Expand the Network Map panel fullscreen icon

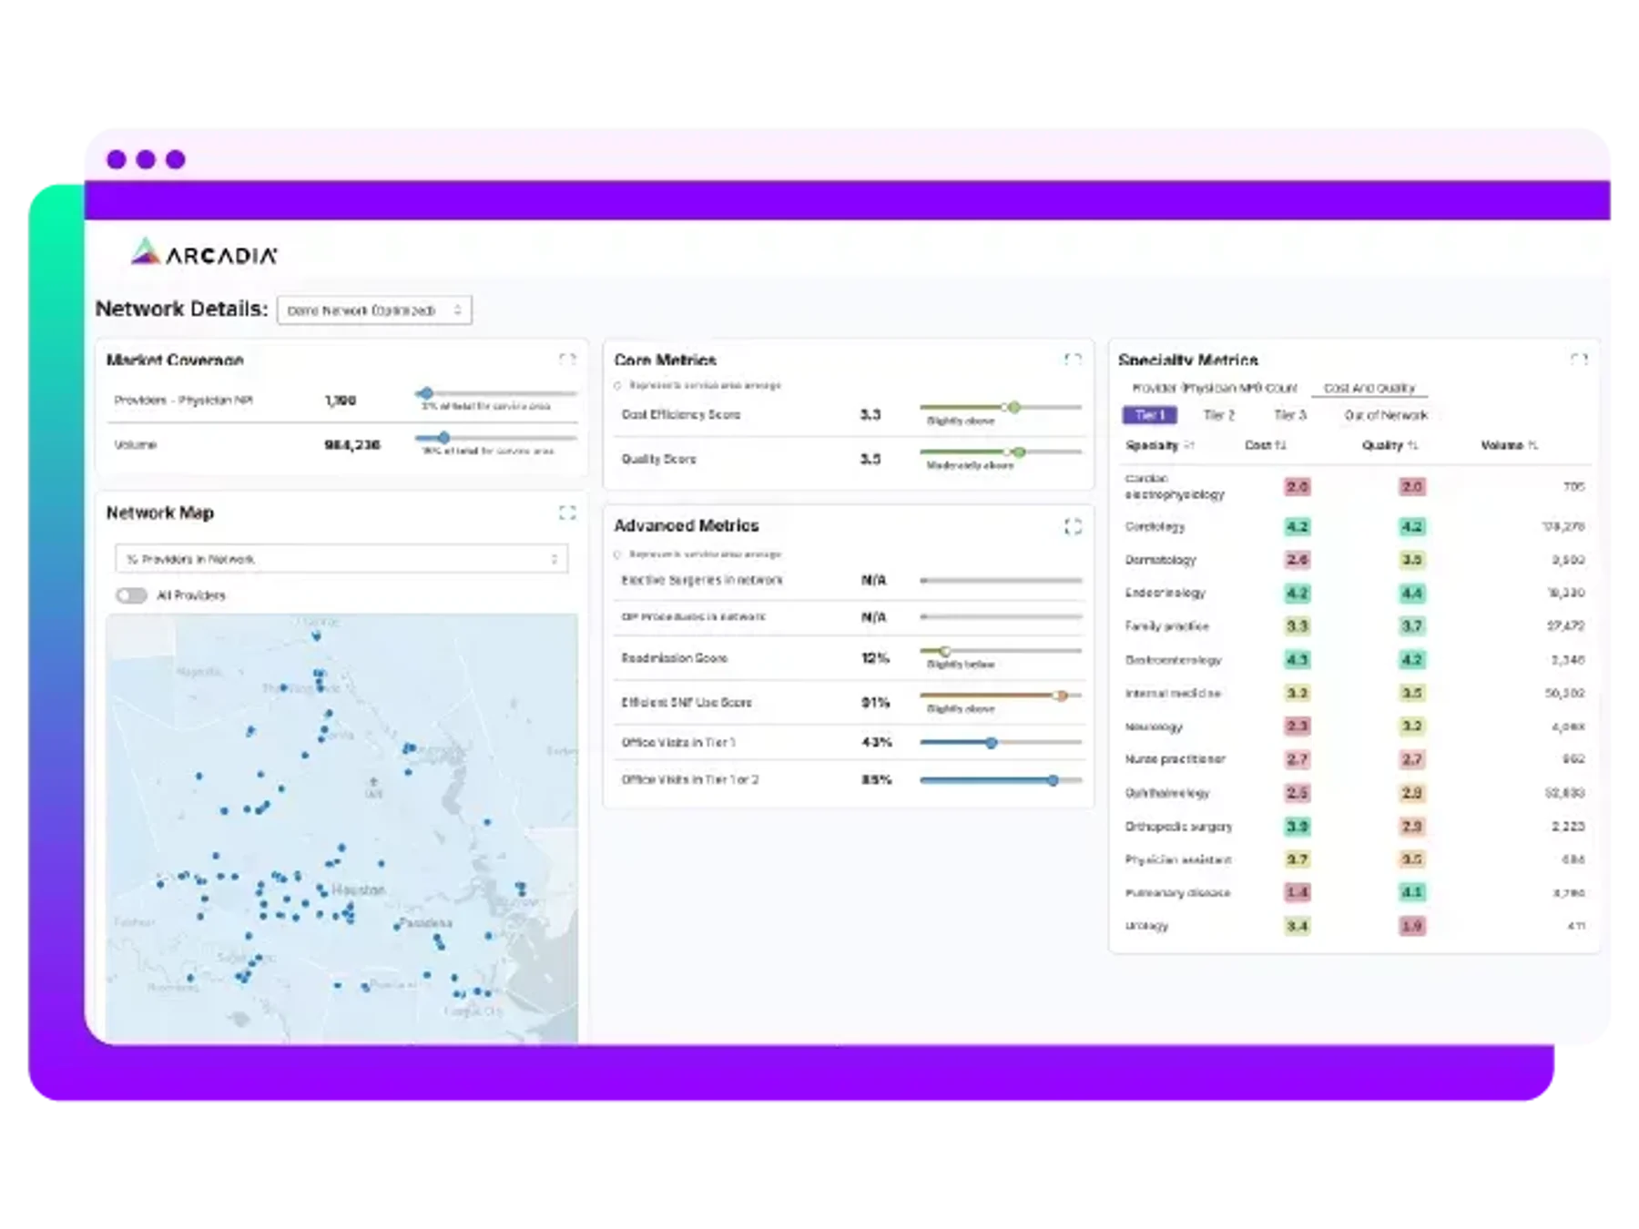pyautogui.click(x=567, y=513)
